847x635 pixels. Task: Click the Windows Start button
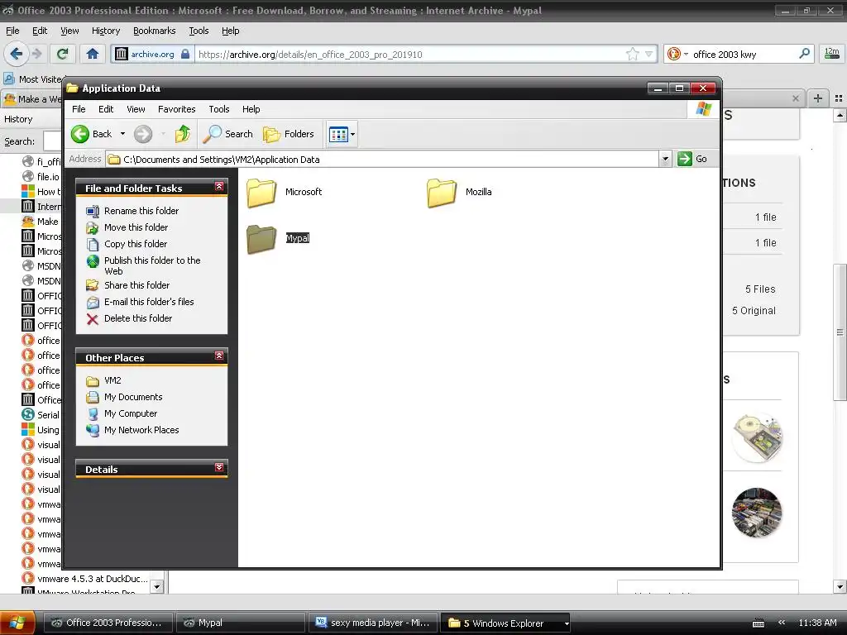tap(18, 623)
